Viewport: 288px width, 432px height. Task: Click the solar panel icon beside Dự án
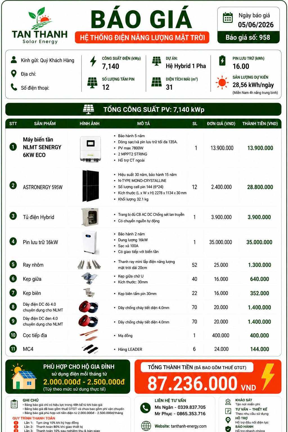(x=157, y=61)
